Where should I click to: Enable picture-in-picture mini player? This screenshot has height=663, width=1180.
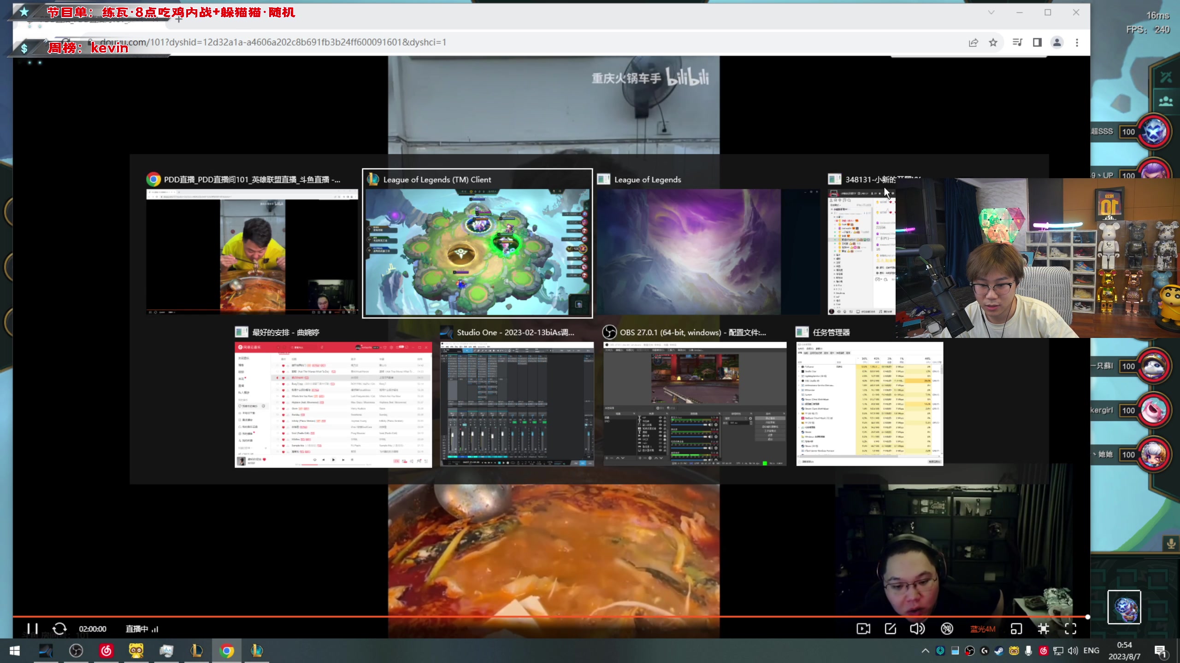1016,628
